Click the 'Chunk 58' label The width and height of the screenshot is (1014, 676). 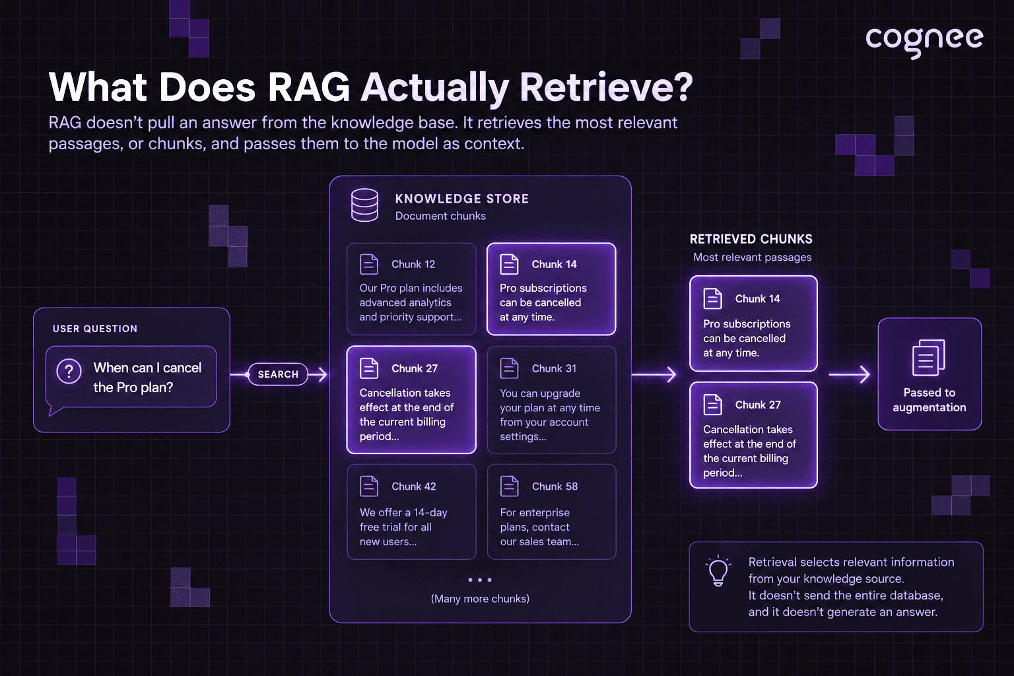point(555,487)
